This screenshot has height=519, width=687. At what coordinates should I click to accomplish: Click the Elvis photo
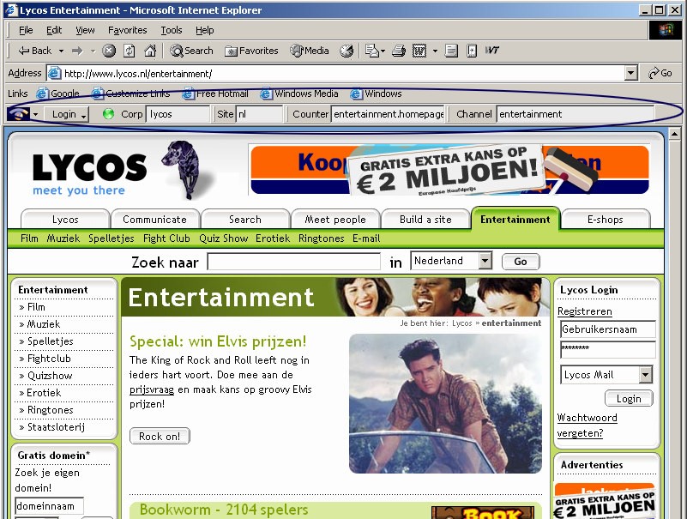pos(445,404)
